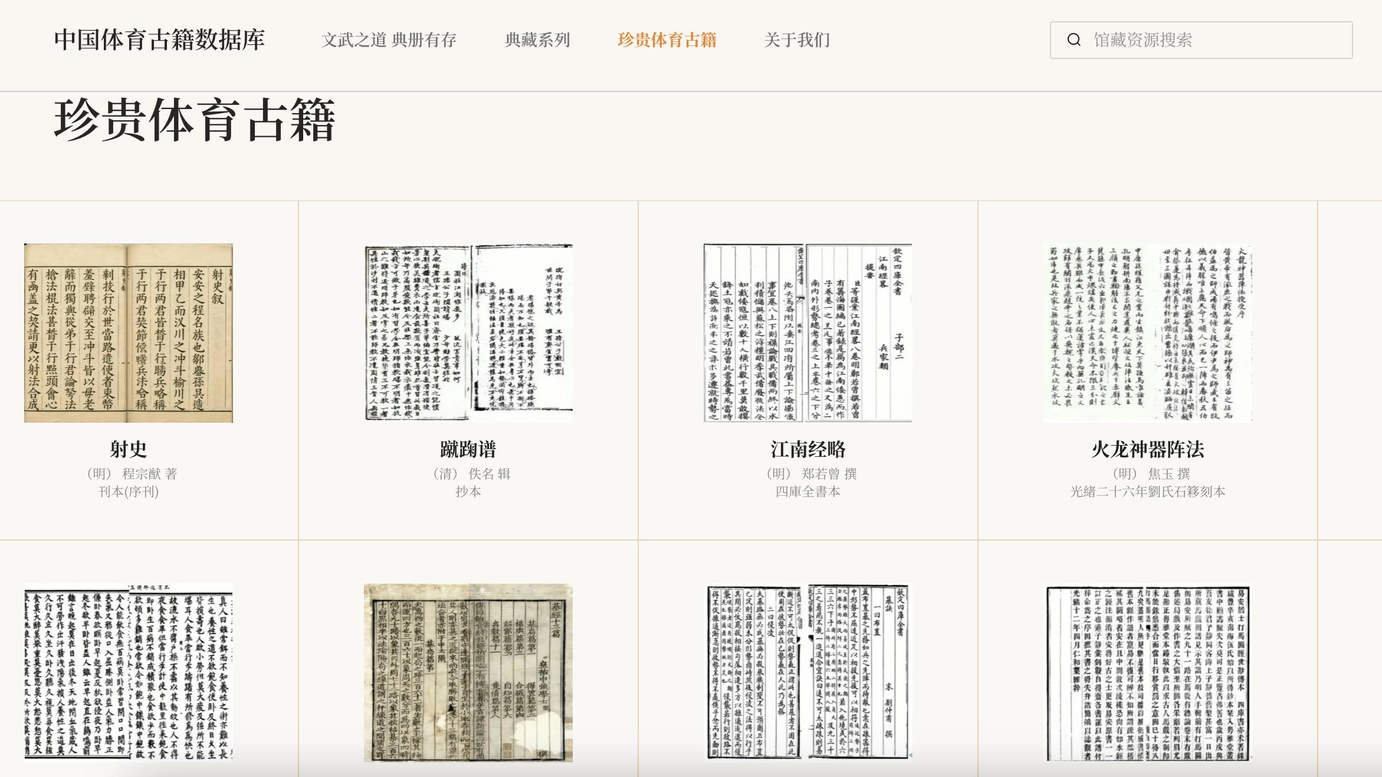The width and height of the screenshot is (1382, 777).
Task: Open the 文武之道 典册有存 menu
Action: tap(389, 40)
